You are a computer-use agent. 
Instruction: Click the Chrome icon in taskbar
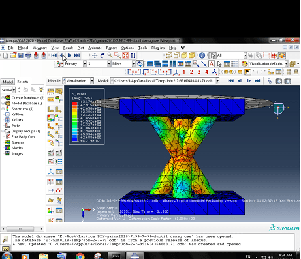coord(80,256)
